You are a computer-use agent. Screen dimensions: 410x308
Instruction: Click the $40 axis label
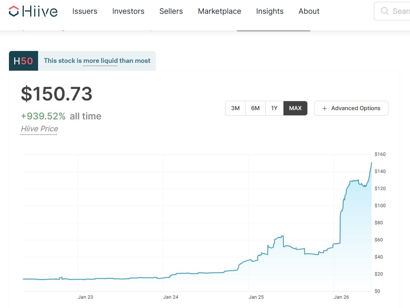point(379,257)
